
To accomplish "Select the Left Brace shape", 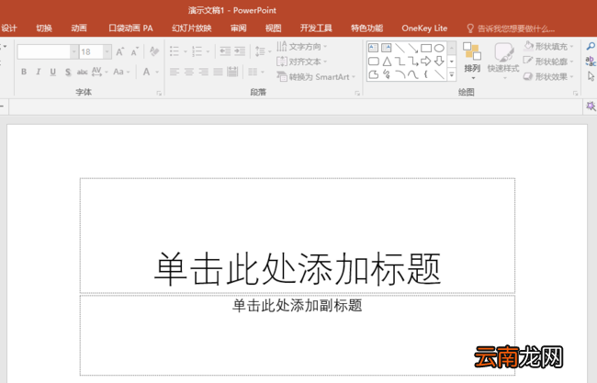I will point(425,74).
